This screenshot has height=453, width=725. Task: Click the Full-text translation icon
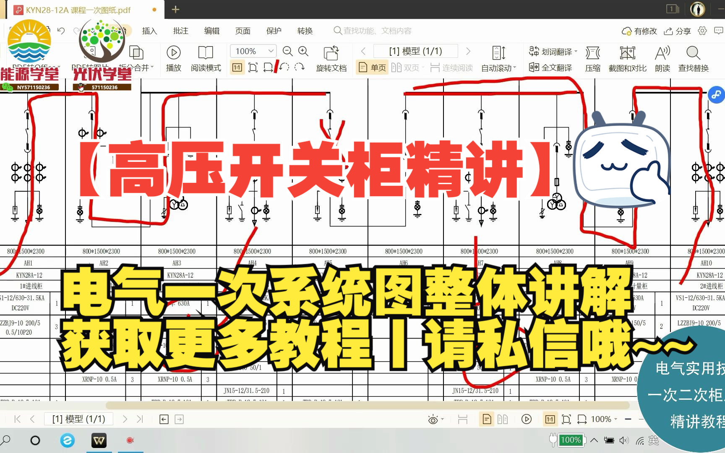534,68
